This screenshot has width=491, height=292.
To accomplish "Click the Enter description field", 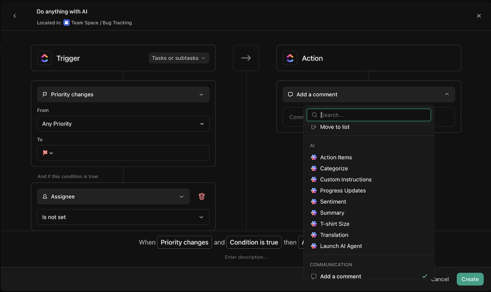I will point(246,257).
